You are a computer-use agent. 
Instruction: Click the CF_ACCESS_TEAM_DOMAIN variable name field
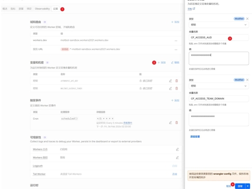click(219, 98)
